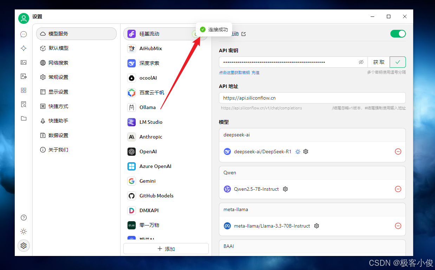Image resolution: width=435 pixels, height=270 pixels.
Task: Open the mini apps grid sidebar icon
Action: [24, 90]
